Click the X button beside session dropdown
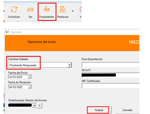Screen dimensions: 150x114 [40, 105]
